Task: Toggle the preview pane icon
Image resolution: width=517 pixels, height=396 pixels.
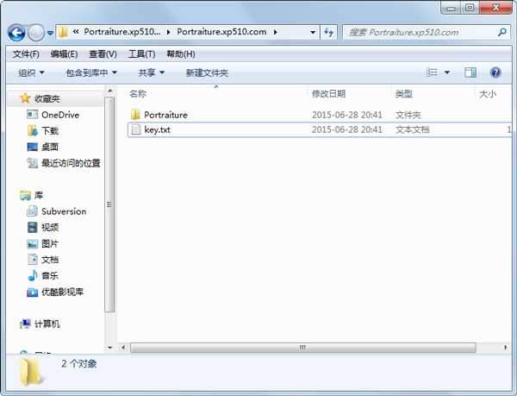Action: pos(470,72)
